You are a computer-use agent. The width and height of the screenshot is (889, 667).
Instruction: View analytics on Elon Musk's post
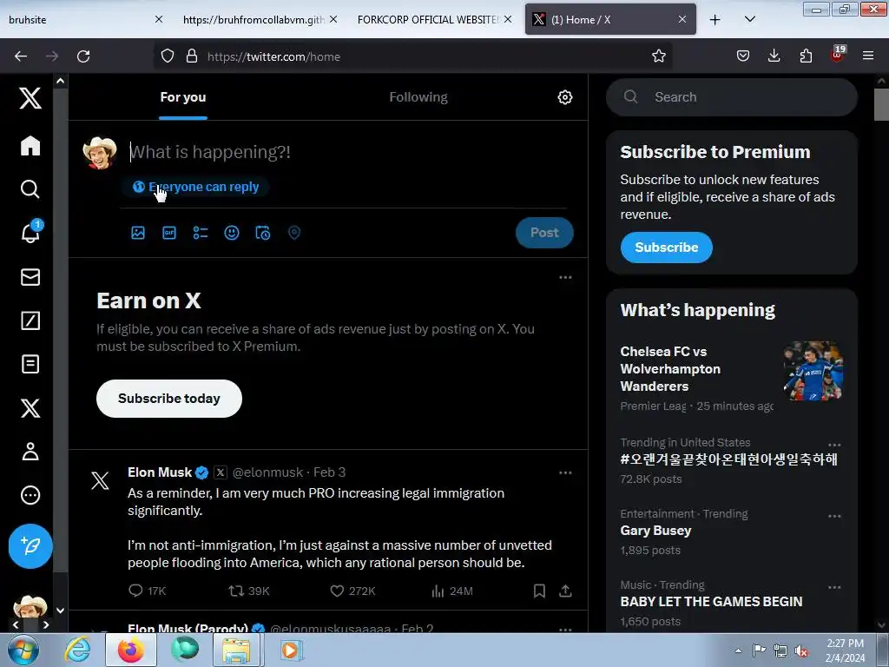451,591
